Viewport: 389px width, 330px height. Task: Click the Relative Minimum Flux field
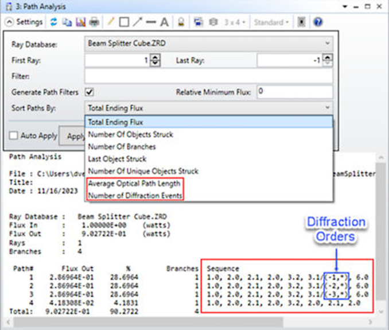(295, 92)
